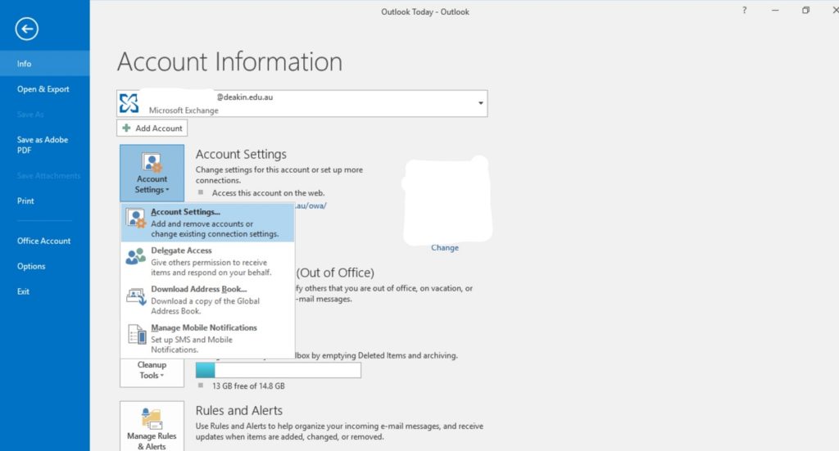This screenshot has width=839, height=451.
Task: Click the Microsoft Exchange account icon
Action: [x=130, y=103]
